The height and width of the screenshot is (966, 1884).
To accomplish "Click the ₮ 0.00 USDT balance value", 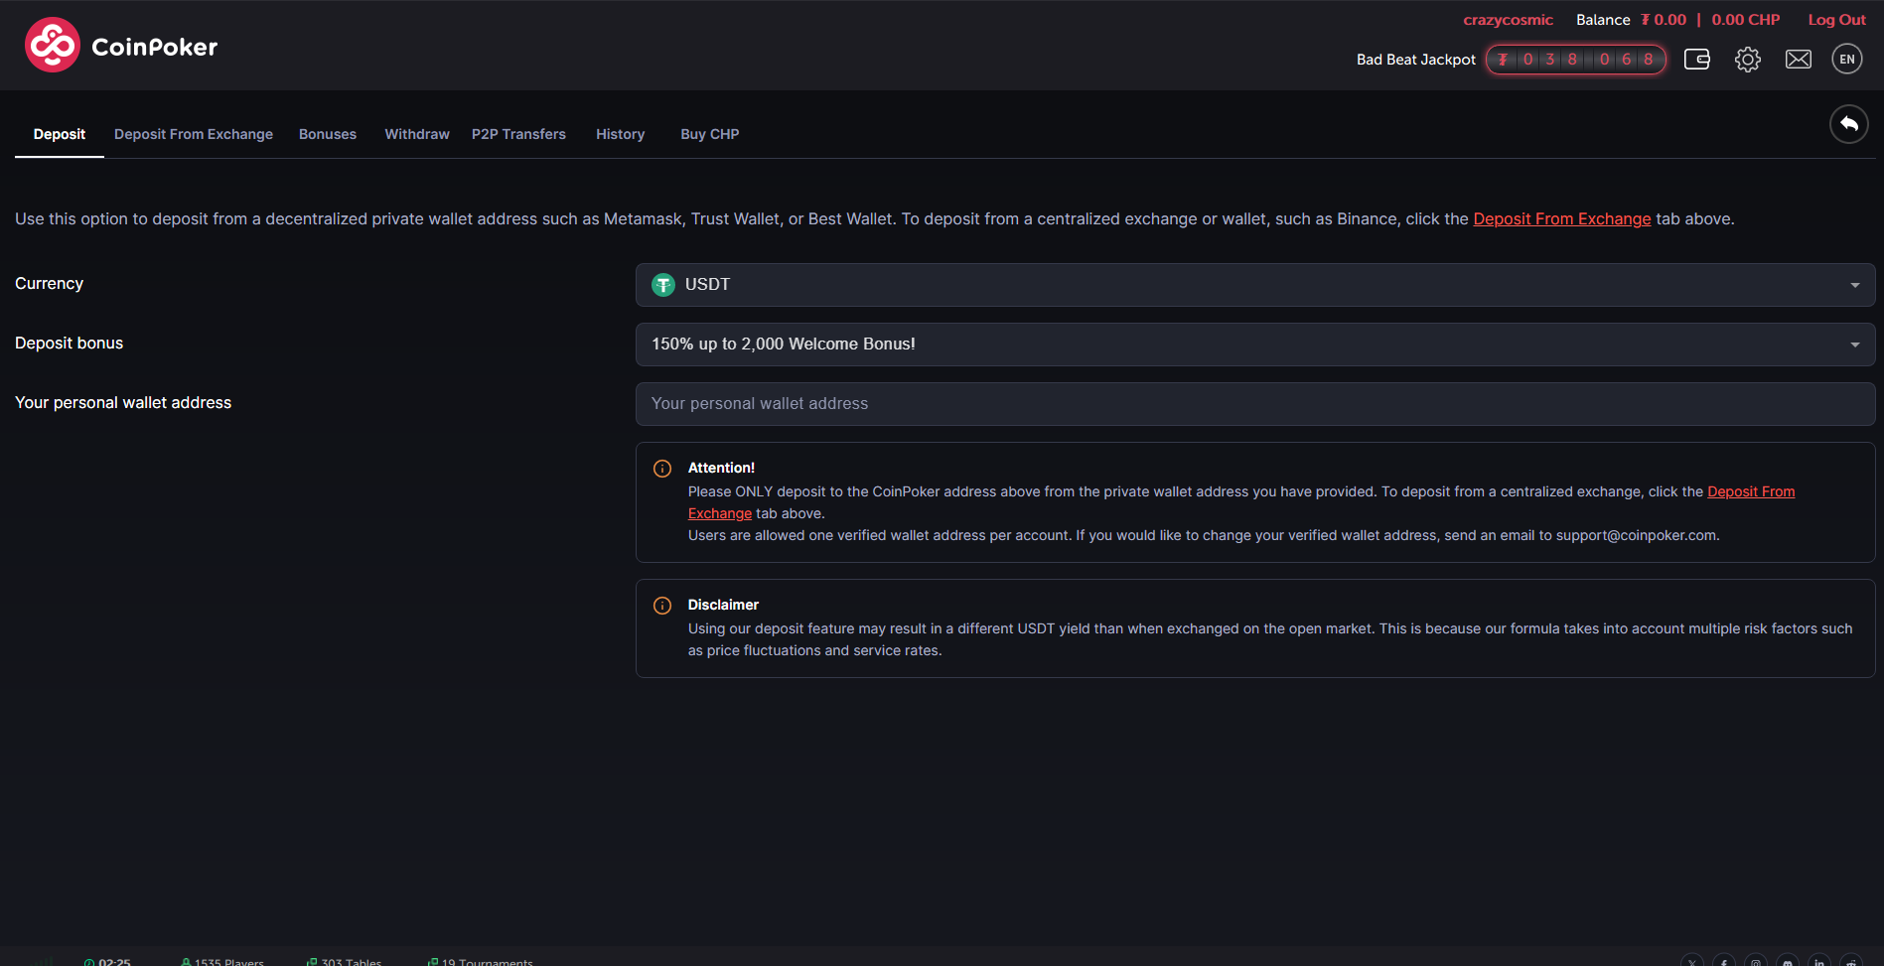I will click(1664, 20).
